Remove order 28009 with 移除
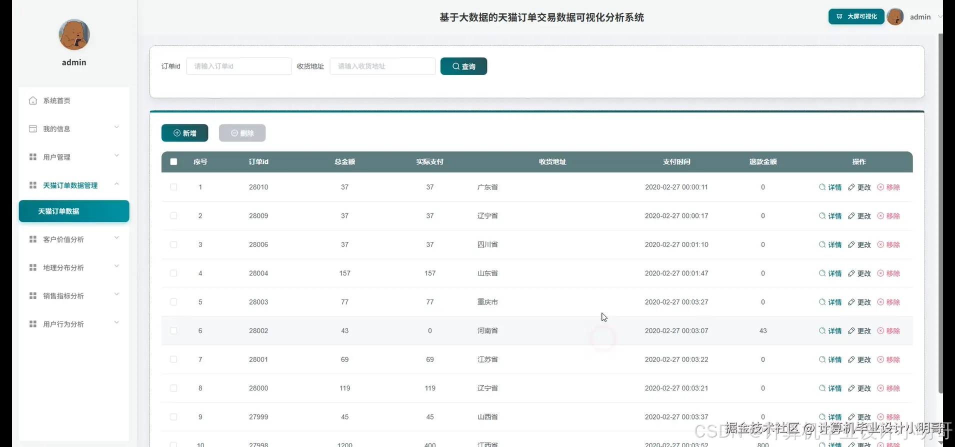This screenshot has height=447, width=955. (x=888, y=216)
